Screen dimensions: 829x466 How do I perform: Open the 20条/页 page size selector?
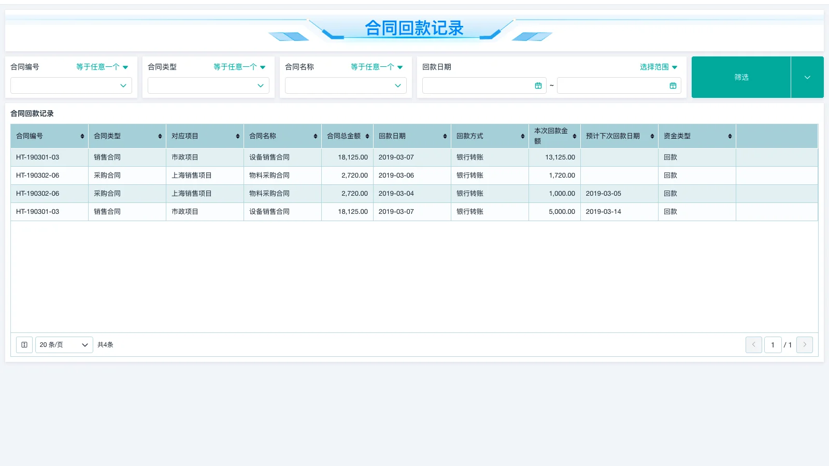pos(64,344)
